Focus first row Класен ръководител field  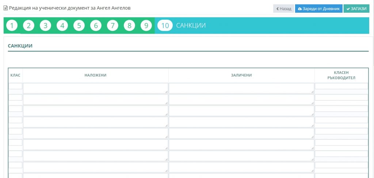(341, 86)
